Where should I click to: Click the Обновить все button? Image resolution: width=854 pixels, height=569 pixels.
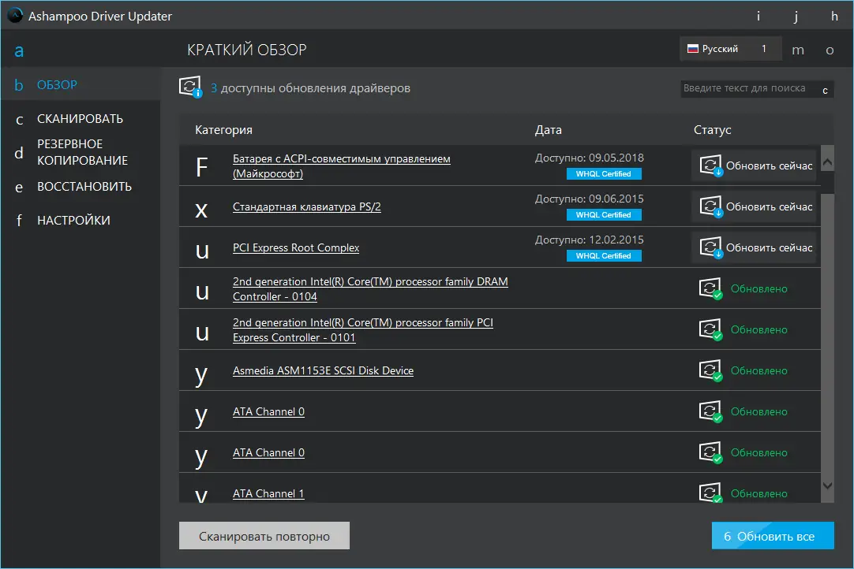[x=772, y=537]
